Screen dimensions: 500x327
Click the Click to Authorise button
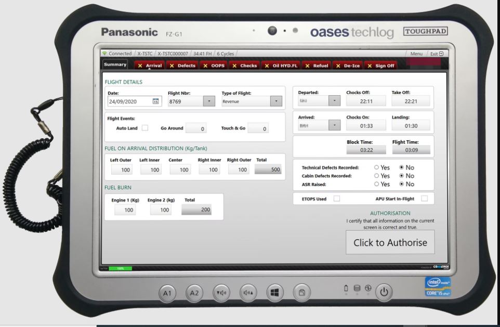(x=390, y=242)
